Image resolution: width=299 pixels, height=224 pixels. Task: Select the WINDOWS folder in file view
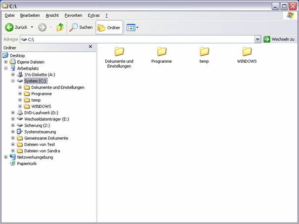click(247, 55)
